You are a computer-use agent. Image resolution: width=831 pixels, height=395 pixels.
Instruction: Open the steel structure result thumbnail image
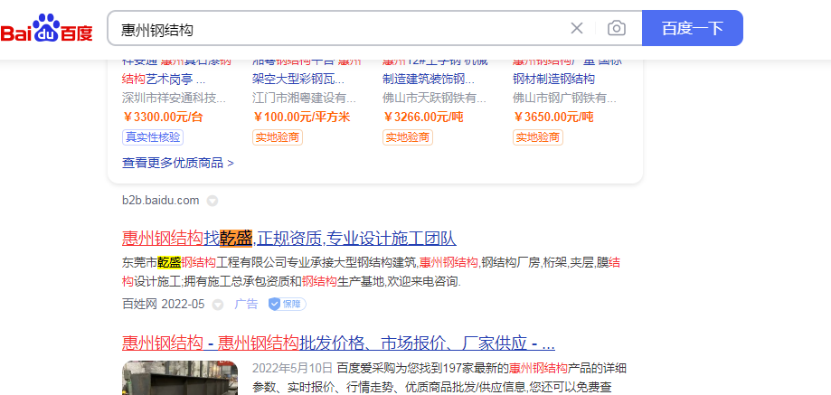(x=180, y=378)
